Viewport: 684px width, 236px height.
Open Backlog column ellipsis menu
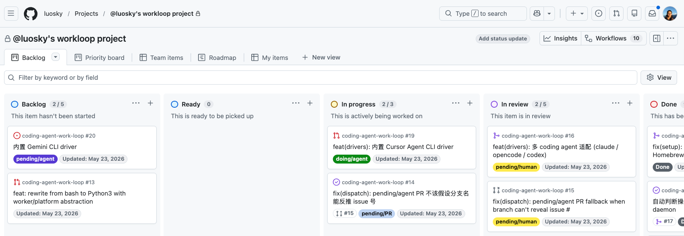pyautogui.click(x=136, y=103)
